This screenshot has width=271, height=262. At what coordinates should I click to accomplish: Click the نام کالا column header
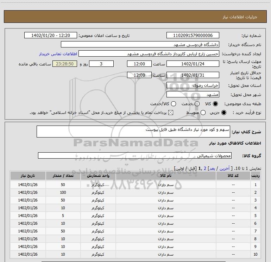click(x=166, y=175)
